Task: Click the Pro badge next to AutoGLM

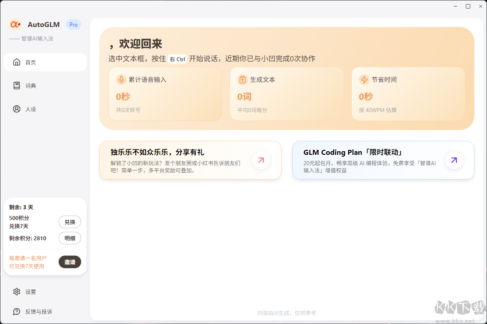Action: point(74,24)
